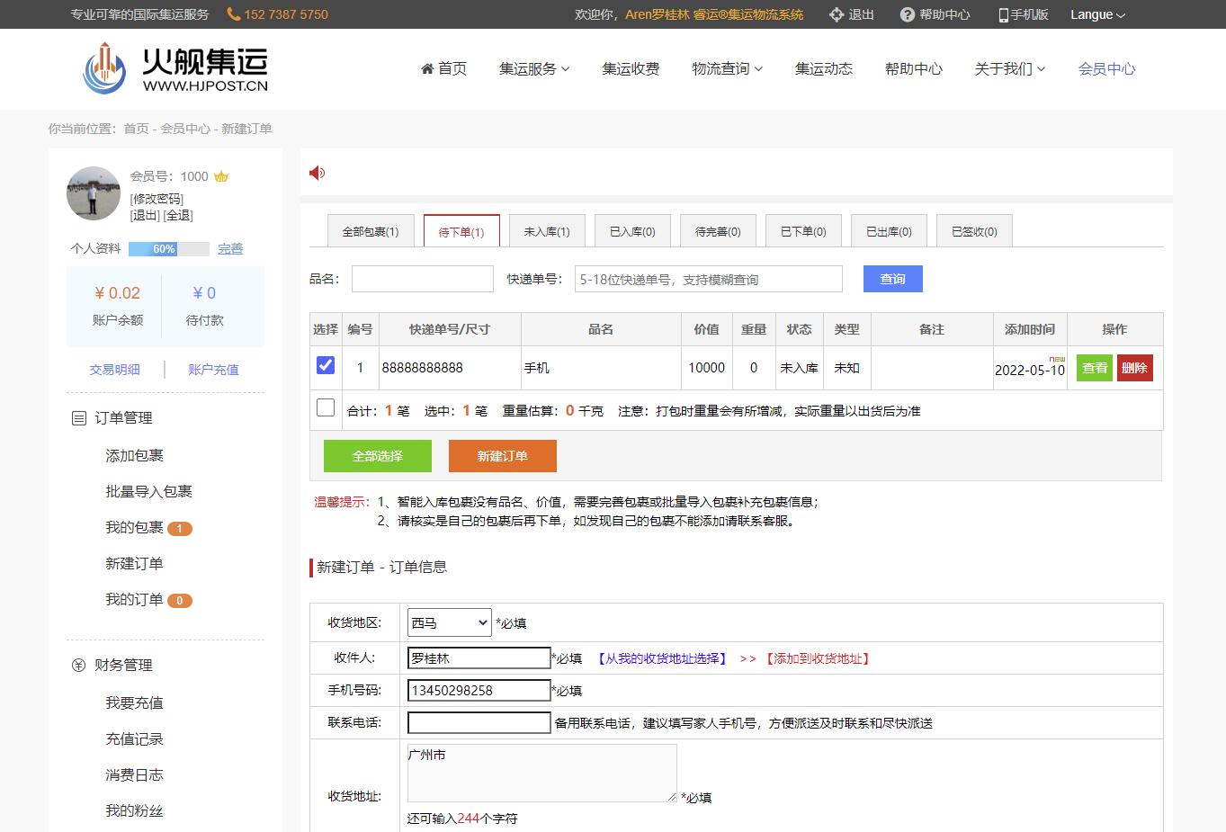Open 集运动态 navigation item
This screenshot has width=1226, height=832.
point(824,68)
